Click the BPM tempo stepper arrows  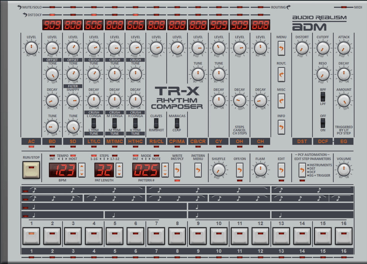[82, 170]
